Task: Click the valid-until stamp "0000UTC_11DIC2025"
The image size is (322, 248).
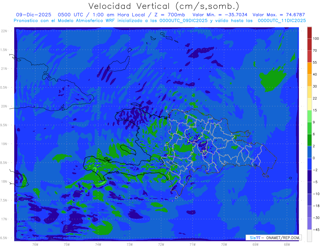Action: point(282,21)
